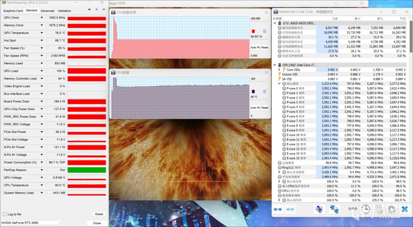Click the red swatch in CPU封装功率 graph
Image resolution: width=413 pixels, height=227 pixels.
(253, 31)
